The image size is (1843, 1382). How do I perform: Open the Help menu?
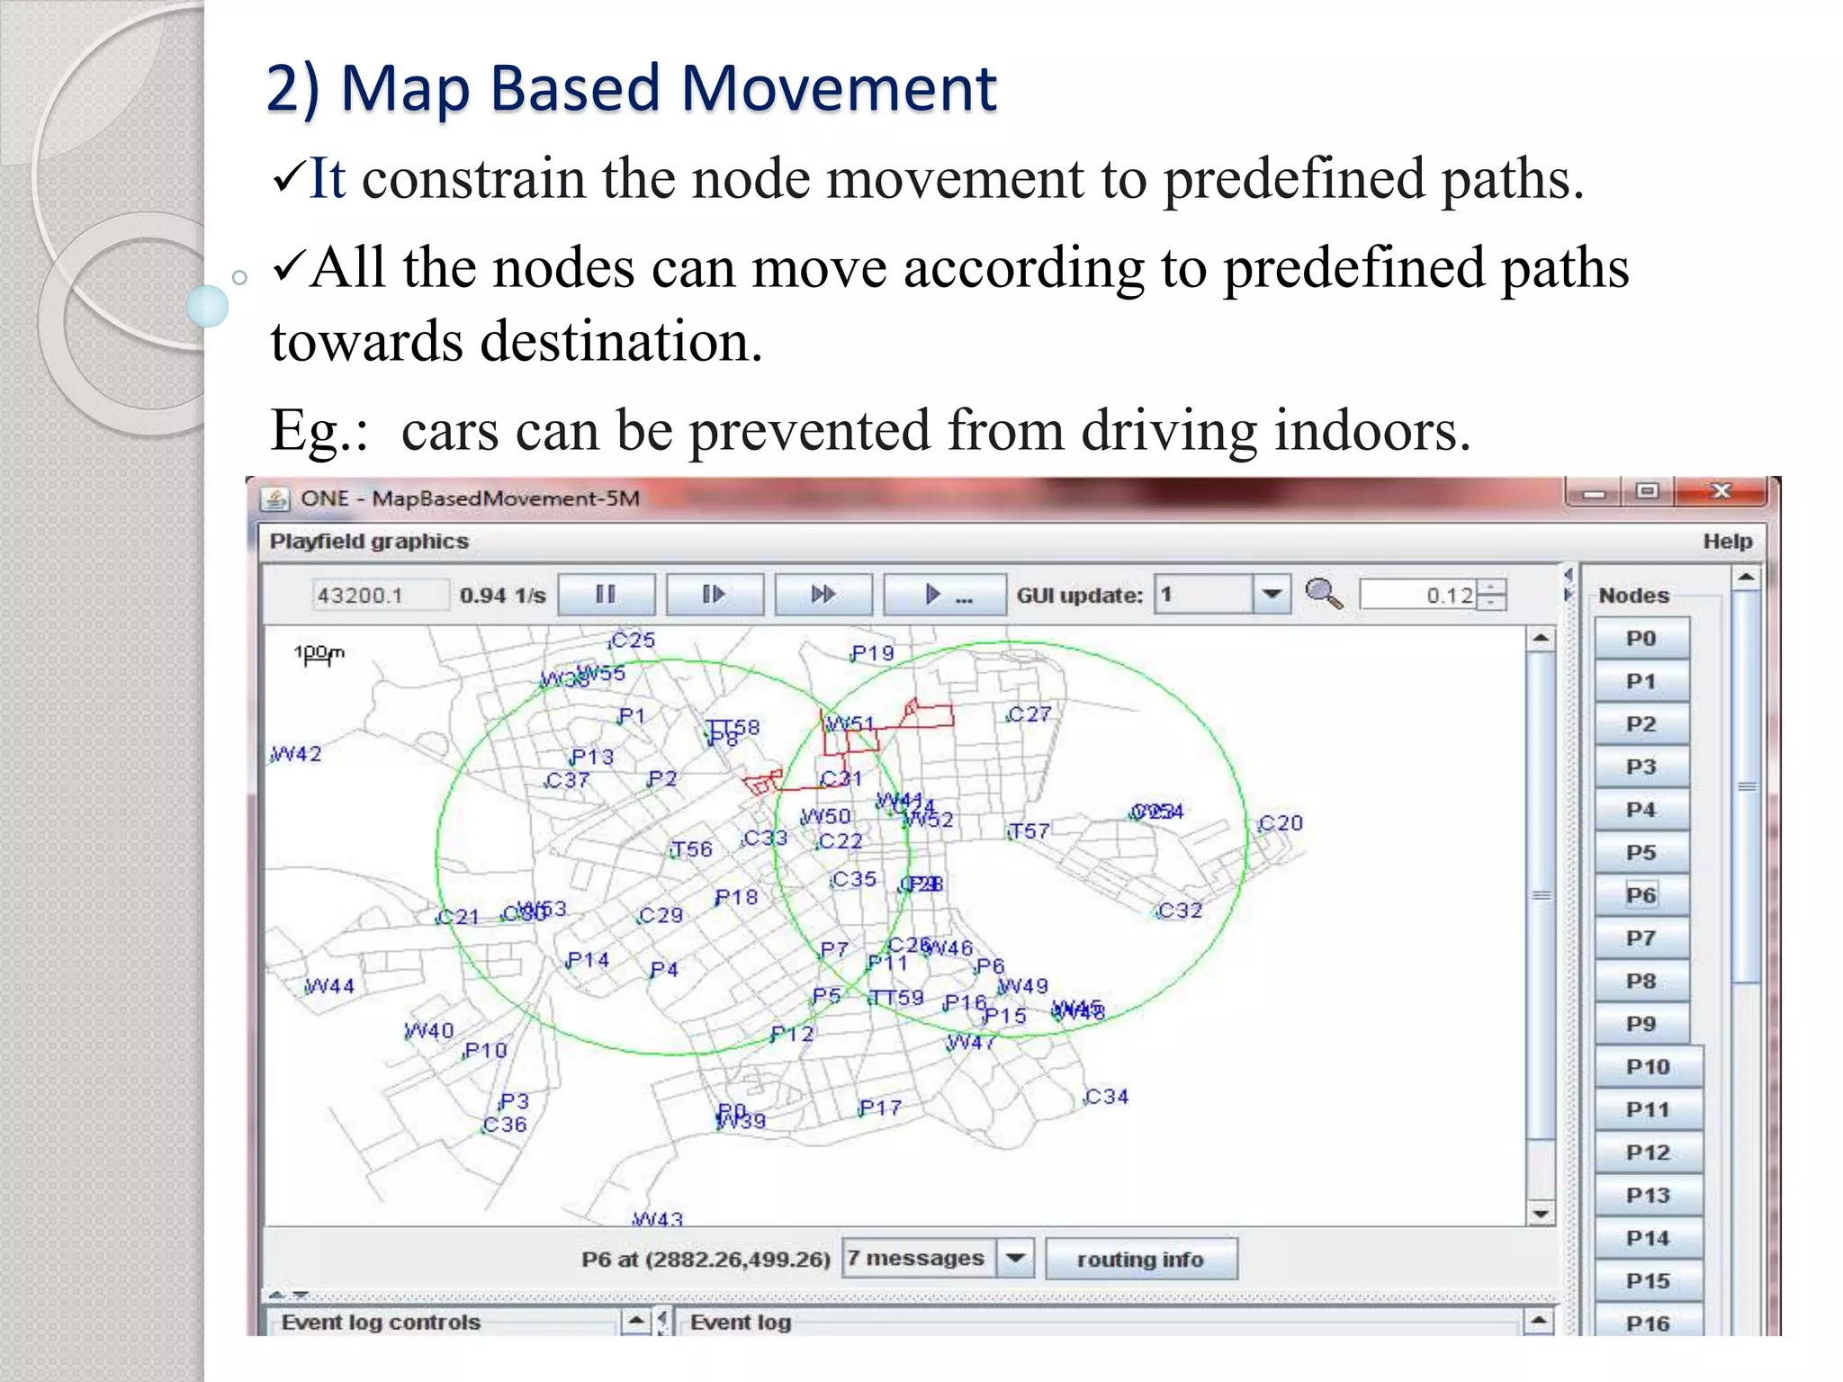1727,541
